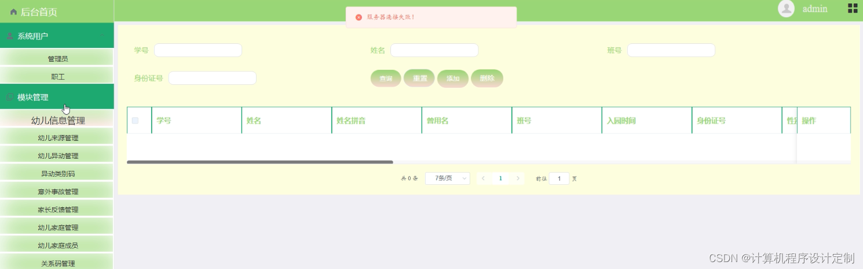Focus the 身份证号 input field

click(213, 78)
